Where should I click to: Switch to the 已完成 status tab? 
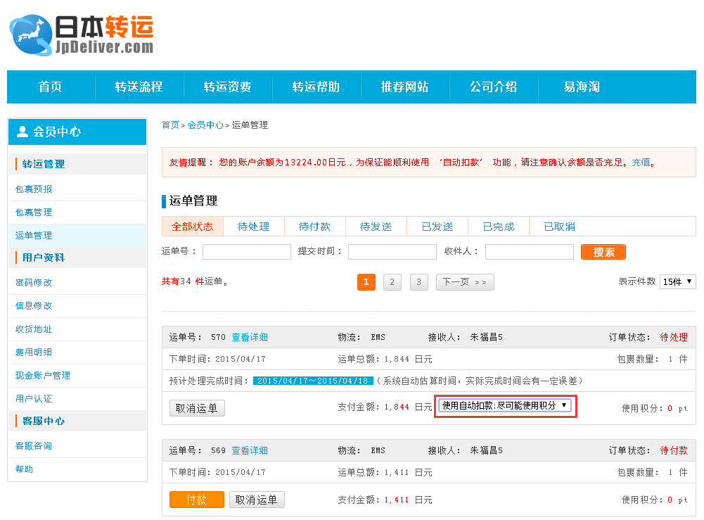pos(498,227)
